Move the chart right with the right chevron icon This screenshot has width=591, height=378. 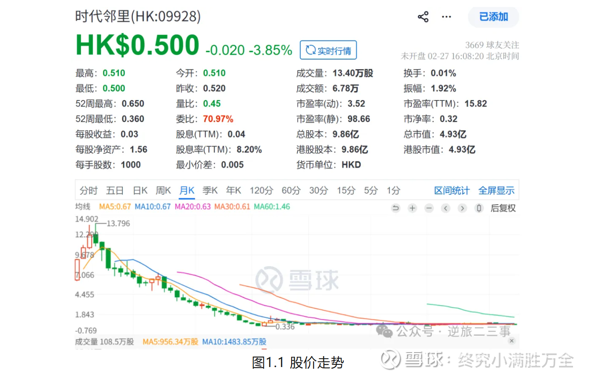coord(462,208)
